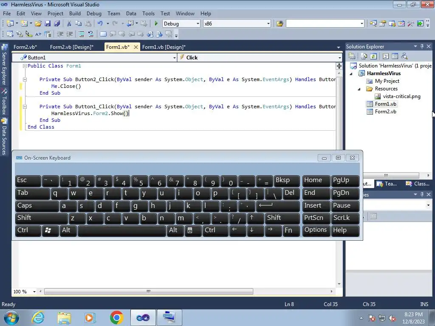Open the Click method name dropdown
The image size is (435, 326).
339,58
